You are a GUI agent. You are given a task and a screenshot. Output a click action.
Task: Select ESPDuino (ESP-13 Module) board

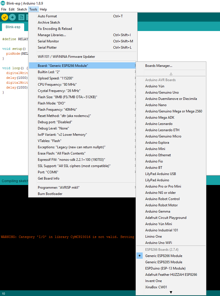[171, 268]
